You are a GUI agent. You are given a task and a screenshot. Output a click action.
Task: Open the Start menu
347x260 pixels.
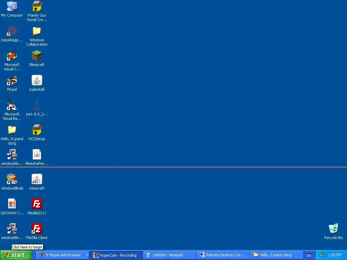point(16,255)
